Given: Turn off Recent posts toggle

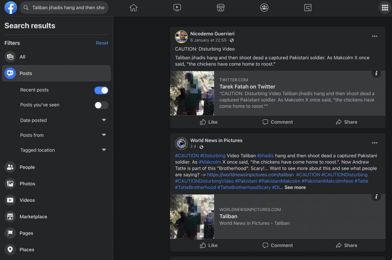Looking at the screenshot, I should pos(101,90).
